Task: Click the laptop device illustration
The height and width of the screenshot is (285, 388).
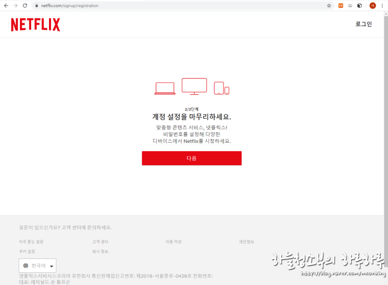Action: (165, 88)
